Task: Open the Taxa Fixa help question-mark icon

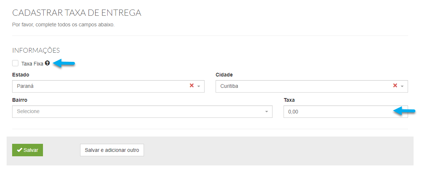Action: [47, 63]
